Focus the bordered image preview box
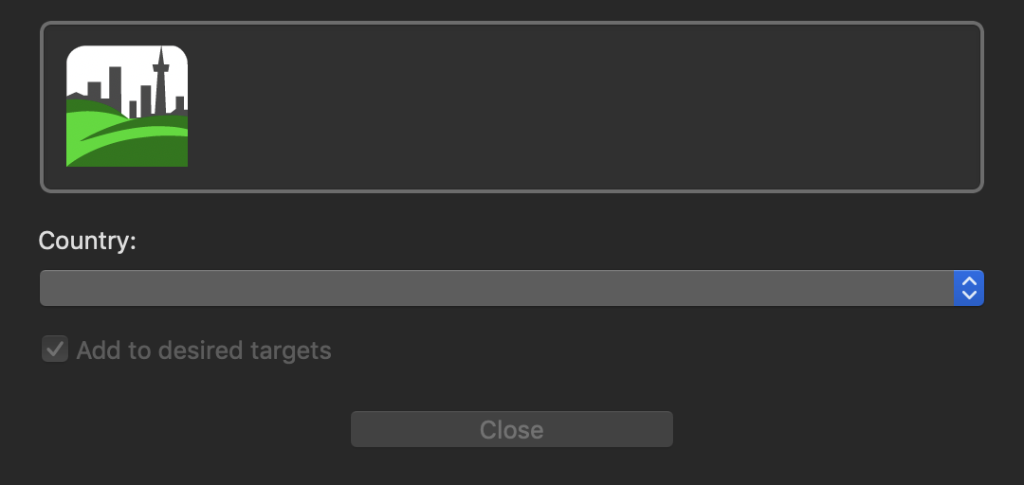 pyautogui.click(x=512, y=107)
